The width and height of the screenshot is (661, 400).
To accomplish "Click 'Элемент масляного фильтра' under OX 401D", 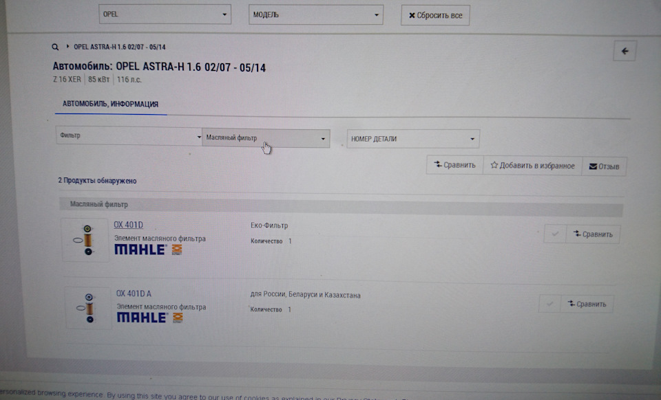I will pyautogui.click(x=160, y=238).
